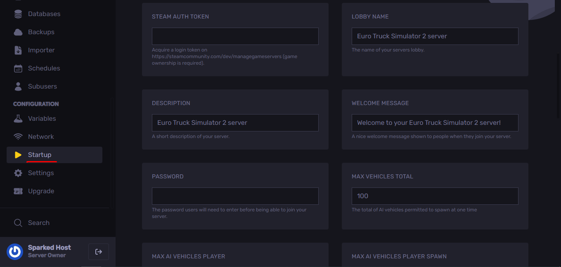
Task: Edit the Description input field
Action: click(235, 123)
